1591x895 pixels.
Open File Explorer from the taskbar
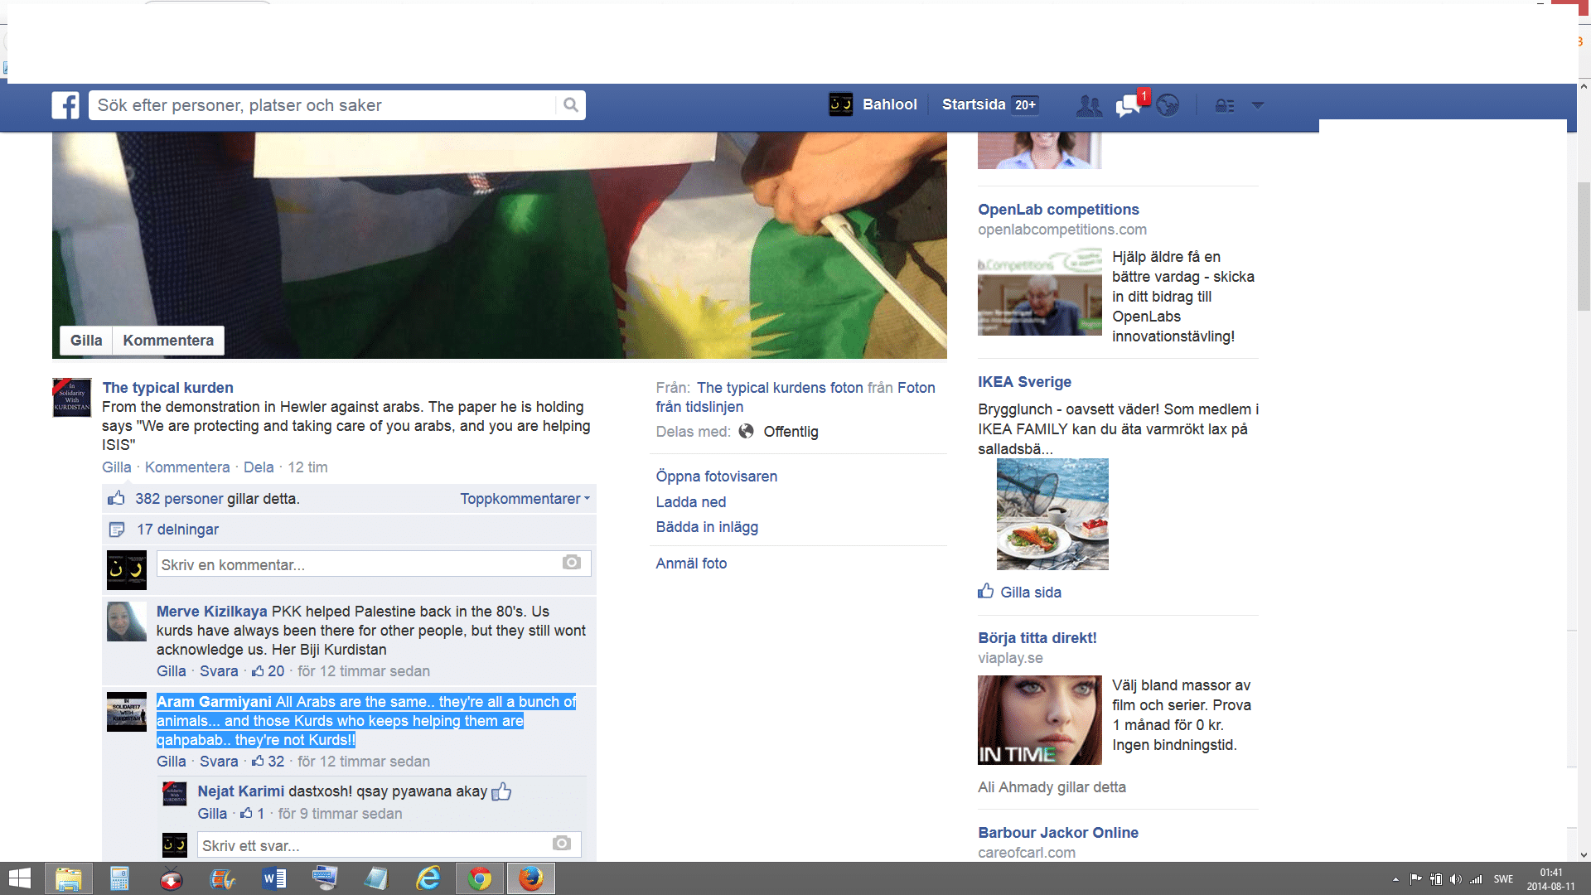(68, 878)
